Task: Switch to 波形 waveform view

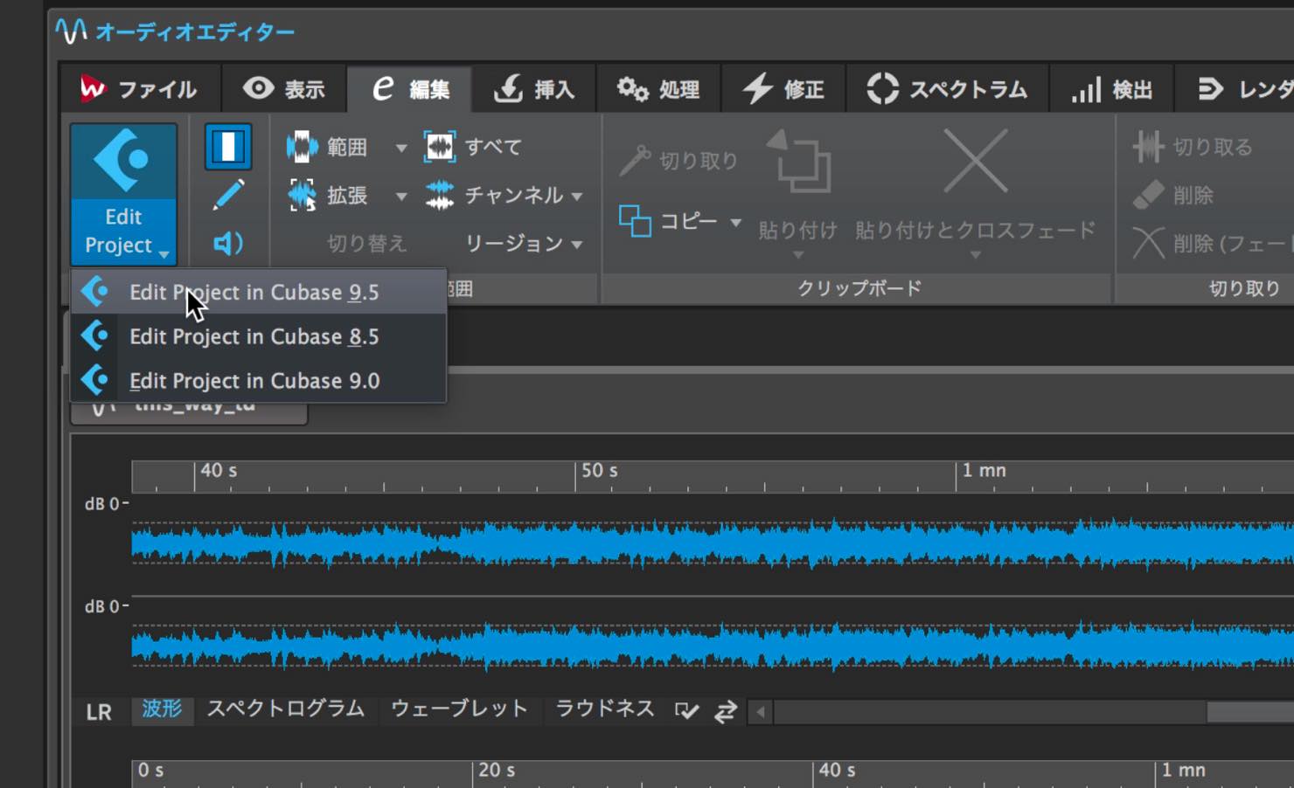Action: click(162, 709)
